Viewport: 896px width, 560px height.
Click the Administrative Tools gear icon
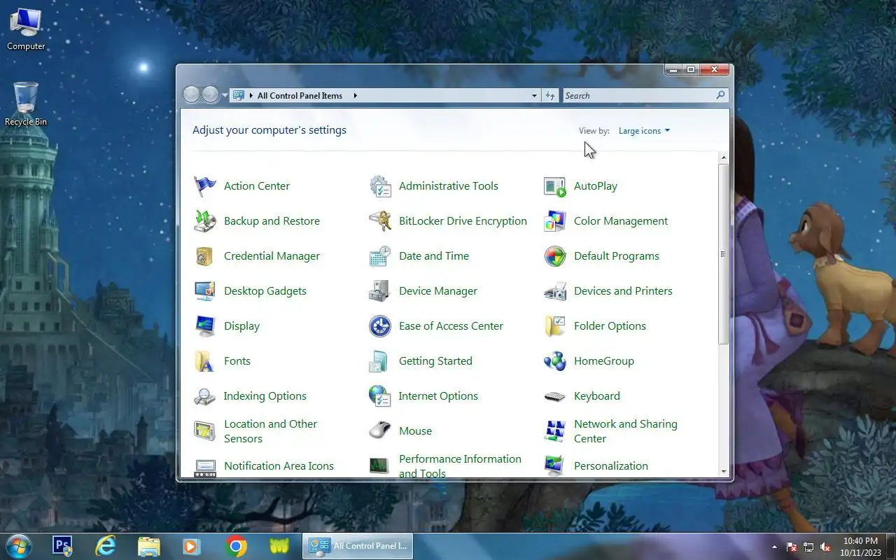[380, 186]
